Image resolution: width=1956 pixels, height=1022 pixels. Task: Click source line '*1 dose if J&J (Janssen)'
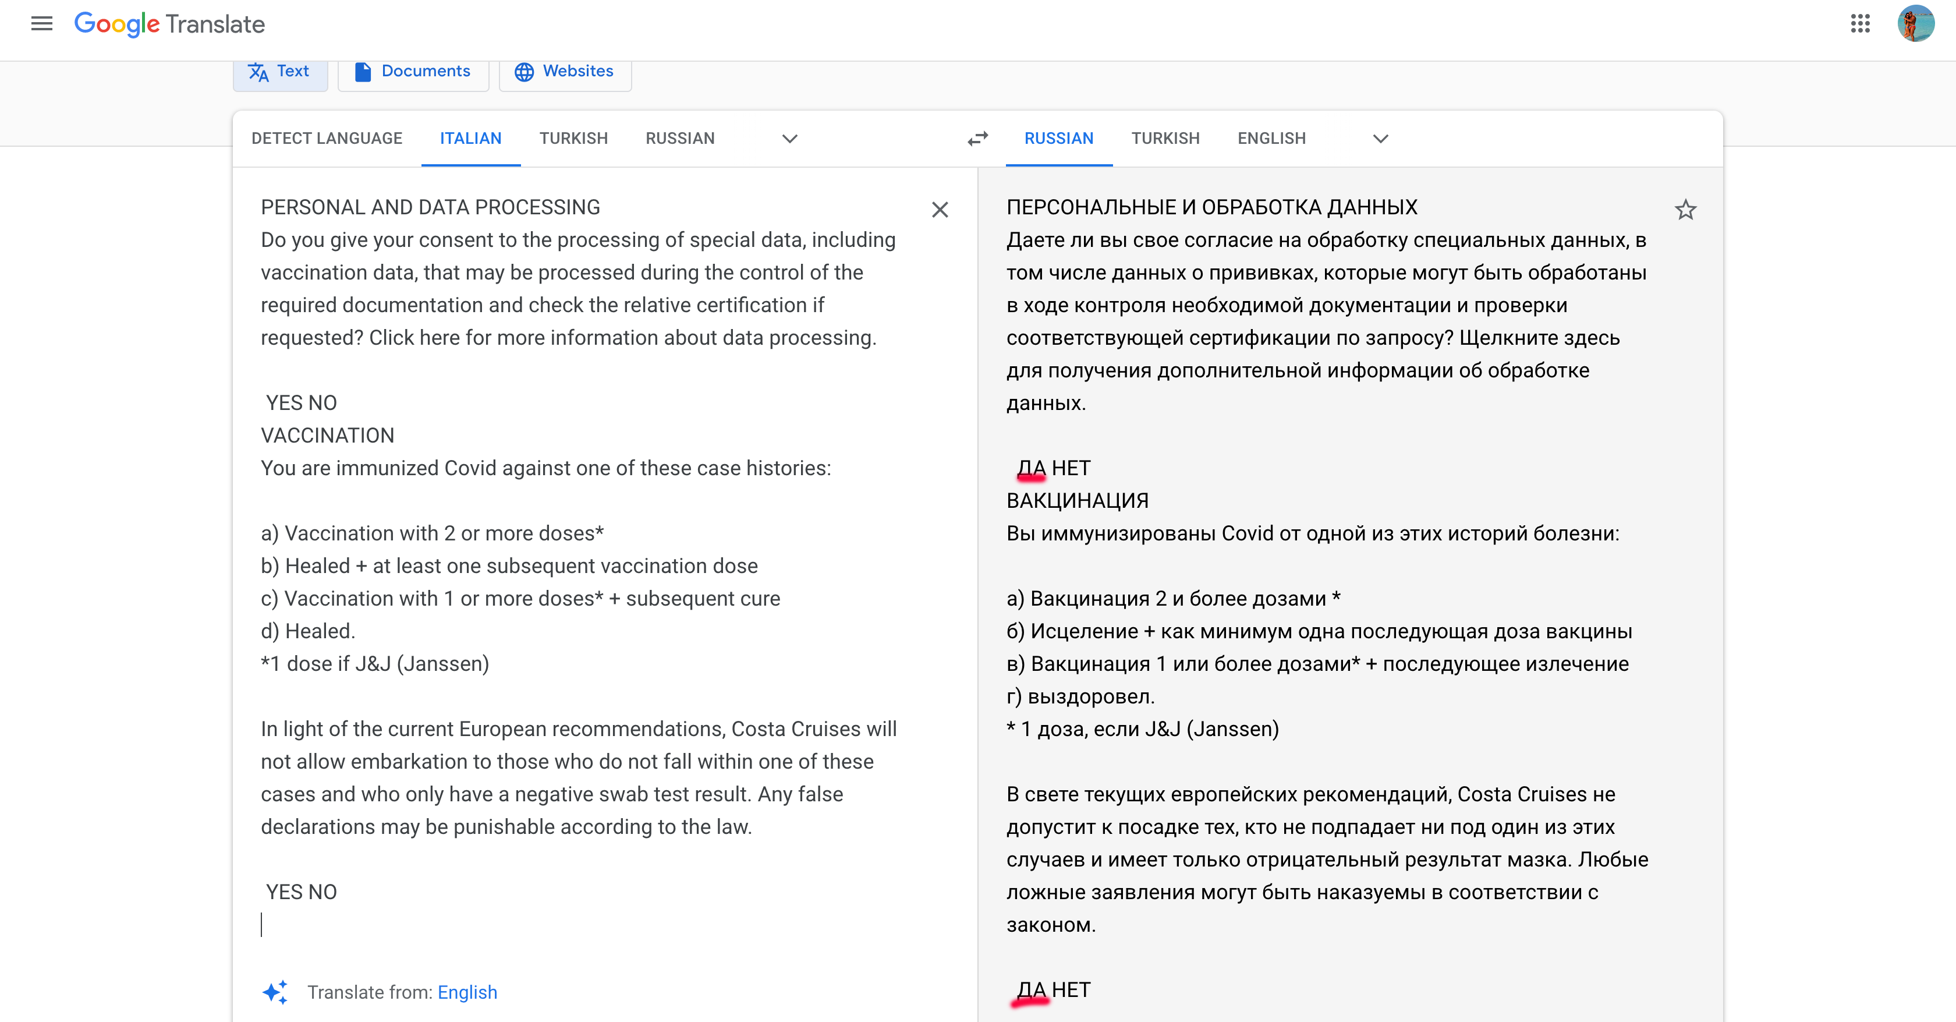pyautogui.click(x=375, y=664)
